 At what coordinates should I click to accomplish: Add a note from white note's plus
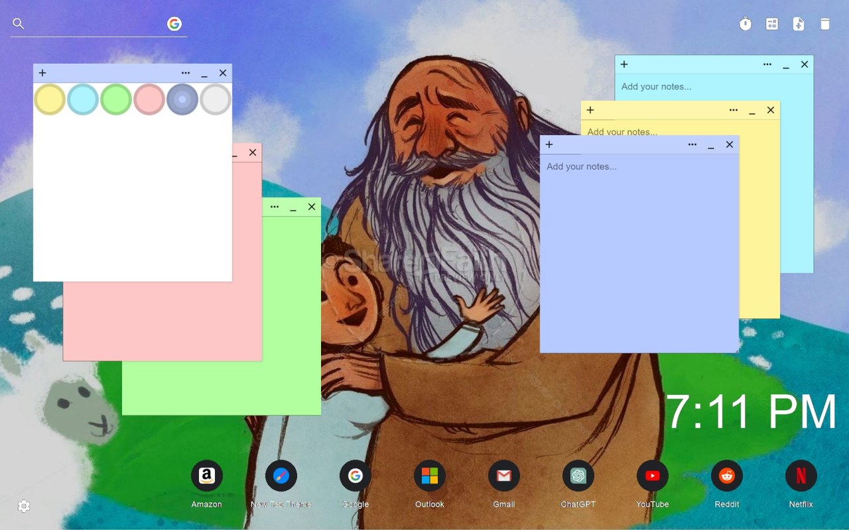click(42, 73)
